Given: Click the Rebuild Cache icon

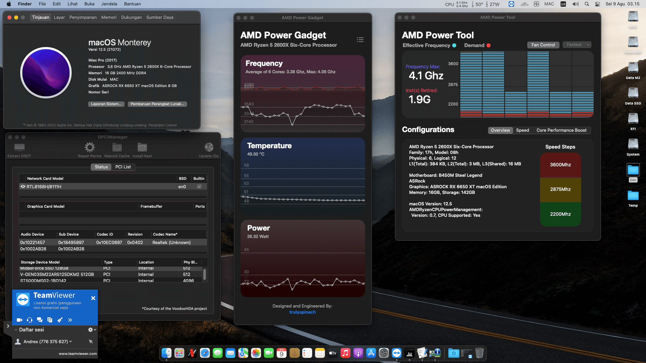Looking at the screenshot, I should tap(117, 147).
